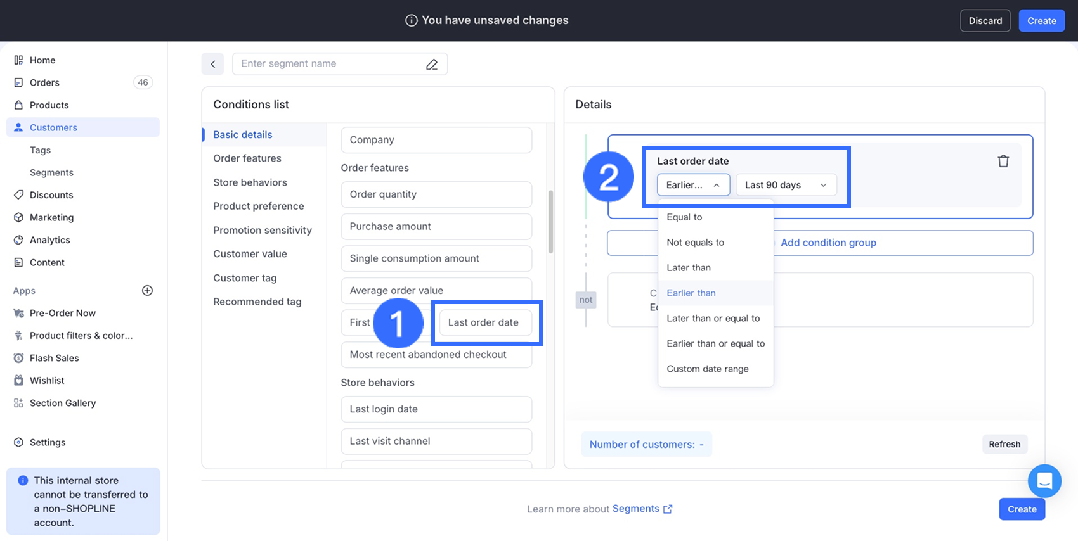Click the back arrow beside segment name
The width and height of the screenshot is (1078, 541).
[x=213, y=64]
